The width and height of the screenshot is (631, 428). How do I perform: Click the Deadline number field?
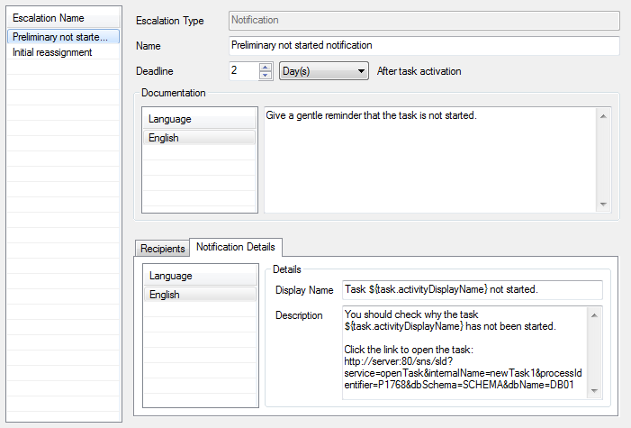[243, 71]
